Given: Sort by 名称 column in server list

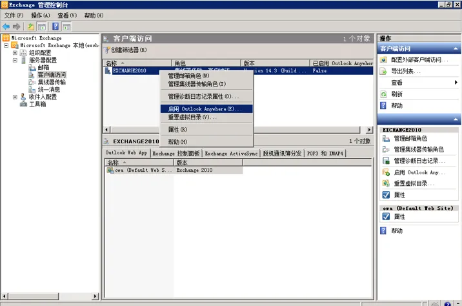Looking at the screenshot, I should (137, 63).
